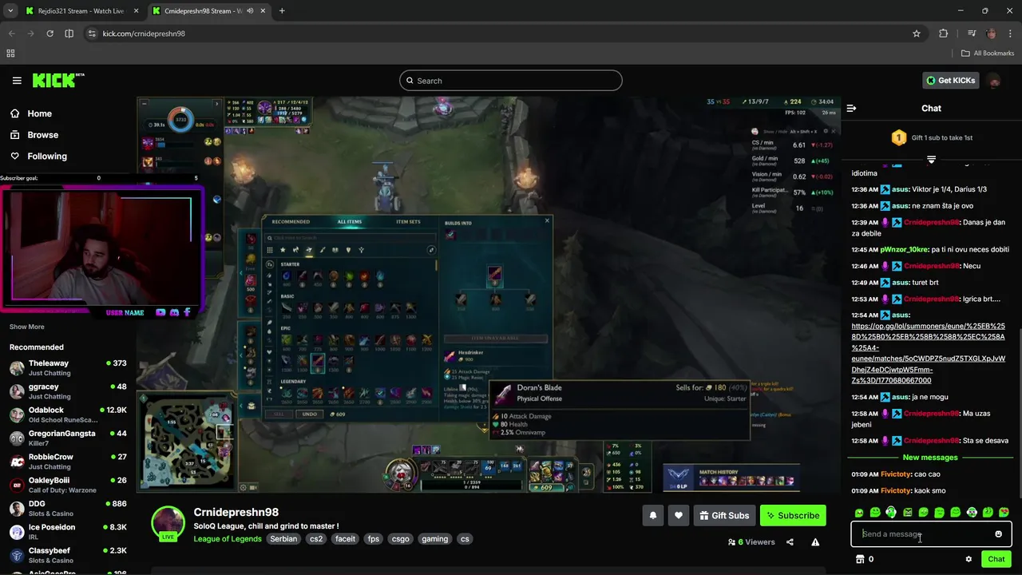Reload the page

[50, 34]
